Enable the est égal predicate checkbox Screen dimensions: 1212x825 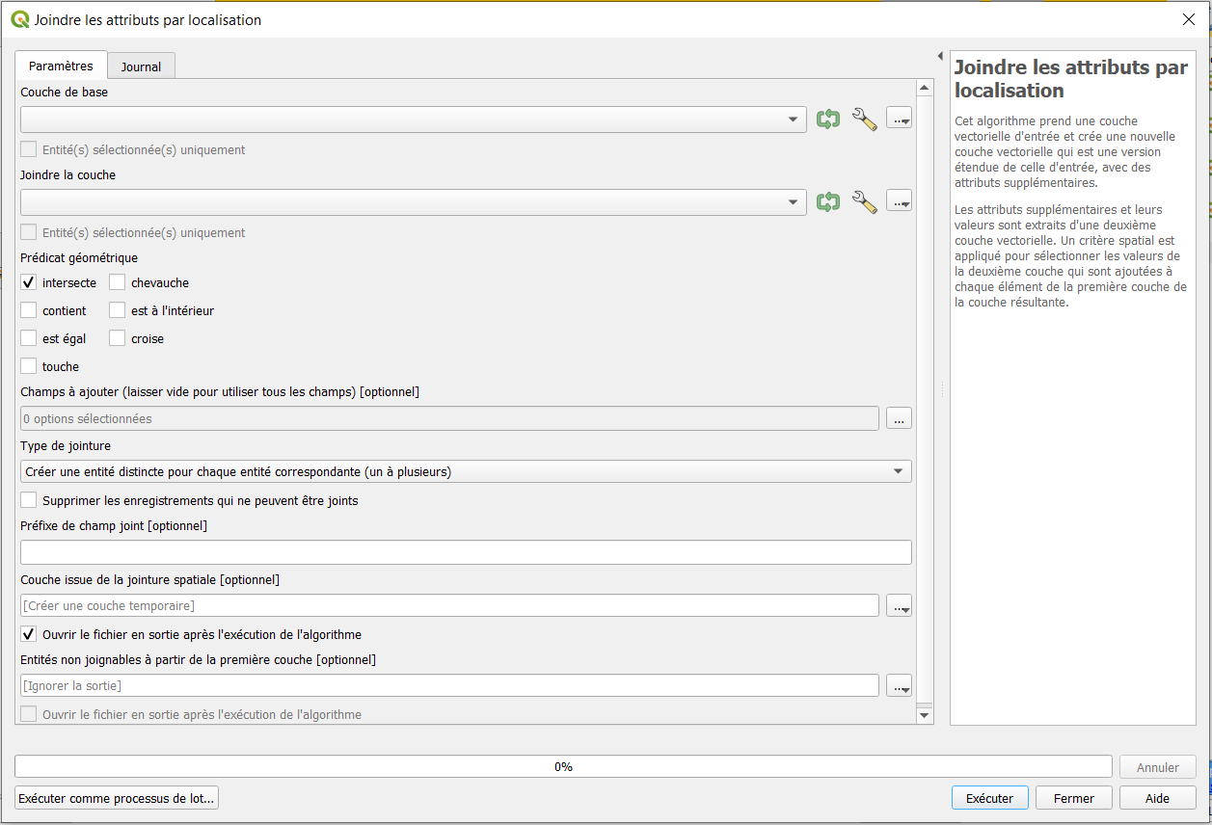coord(29,338)
